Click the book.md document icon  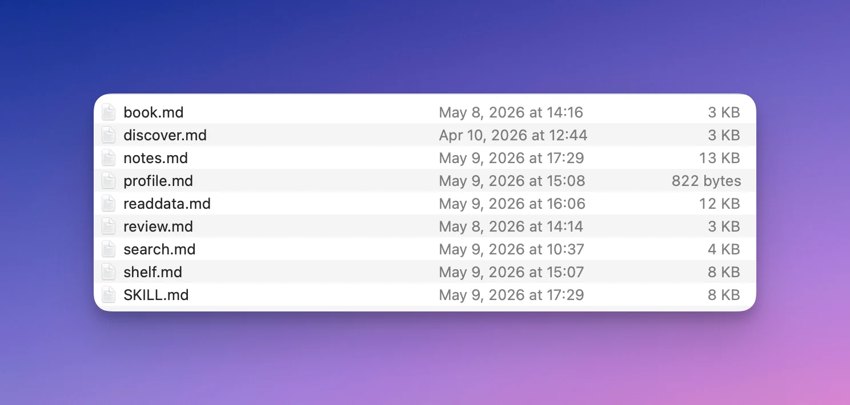click(109, 112)
